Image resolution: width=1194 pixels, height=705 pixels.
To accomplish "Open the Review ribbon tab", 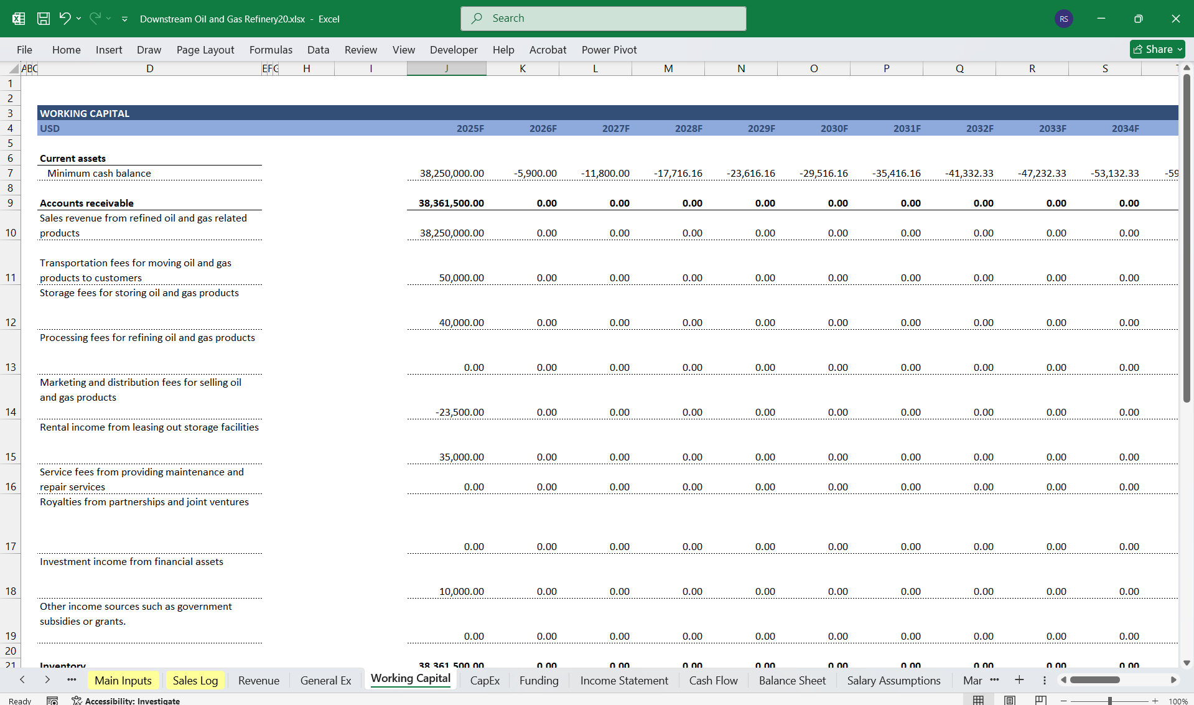I will point(361,50).
